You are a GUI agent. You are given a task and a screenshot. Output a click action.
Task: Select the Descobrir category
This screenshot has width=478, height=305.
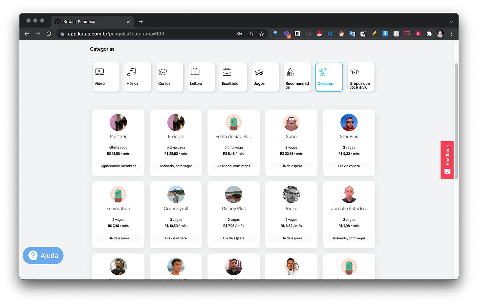point(329,77)
